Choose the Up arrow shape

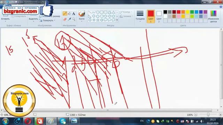(x=114, y=16)
